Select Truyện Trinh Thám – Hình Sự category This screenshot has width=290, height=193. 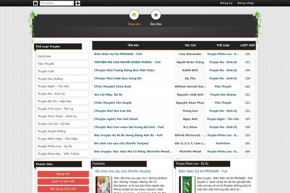62,116
